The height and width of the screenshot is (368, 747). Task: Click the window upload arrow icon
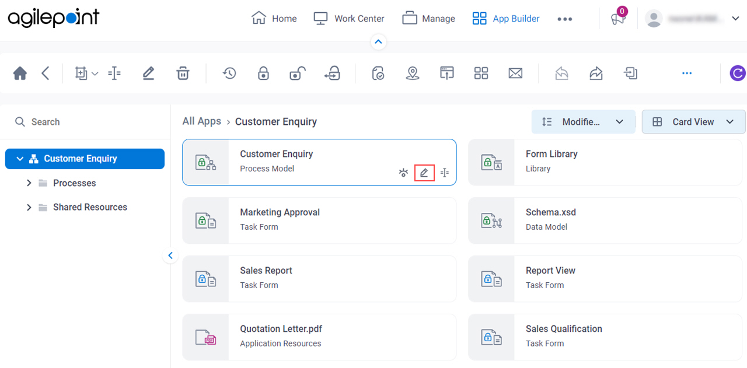point(447,73)
